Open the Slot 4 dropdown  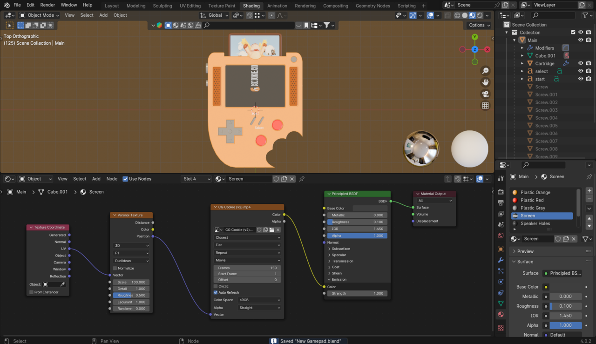pos(196,179)
